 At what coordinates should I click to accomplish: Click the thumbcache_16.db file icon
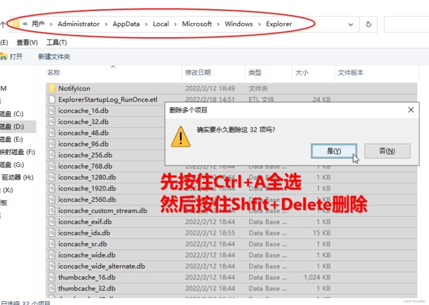point(52,277)
